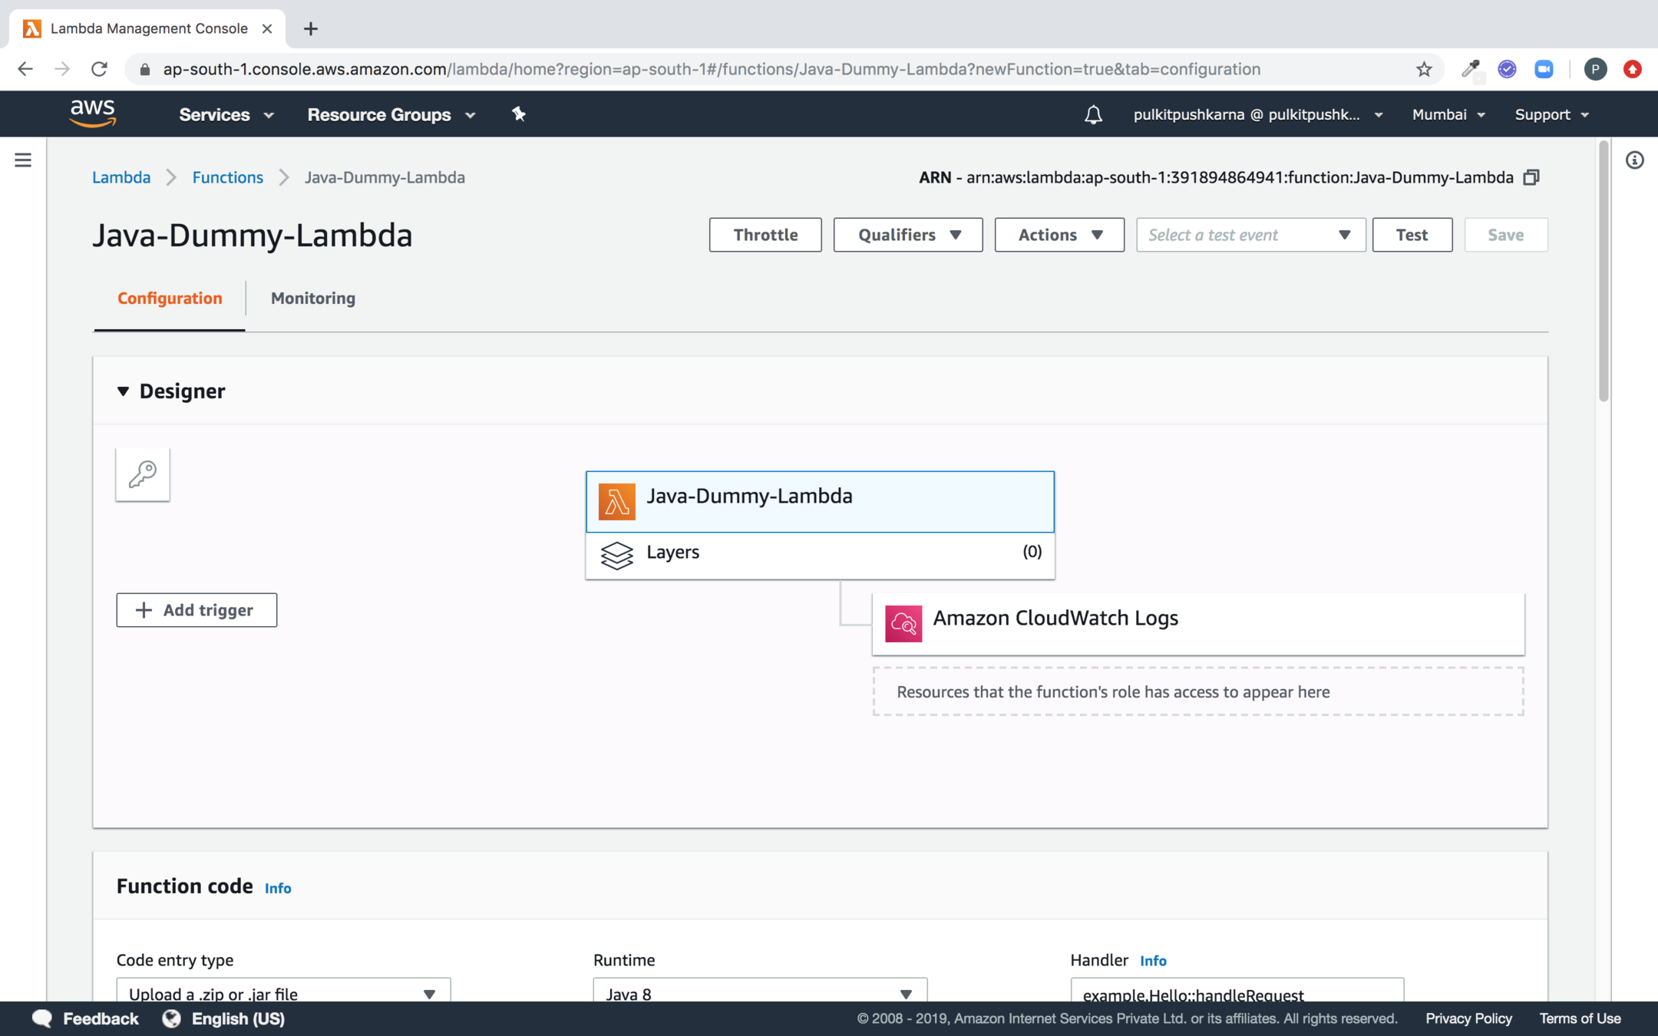
Task: Click the AWS logo home icon
Action: click(x=93, y=114)
